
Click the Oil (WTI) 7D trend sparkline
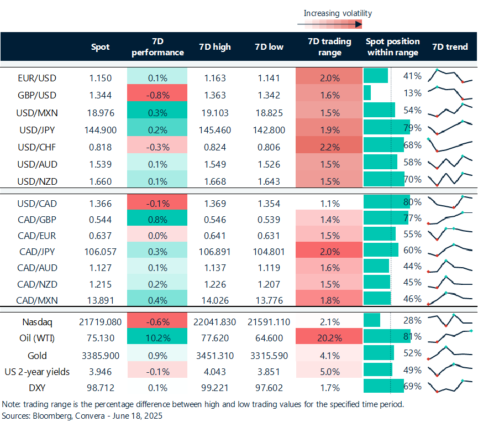coord(450,336)
